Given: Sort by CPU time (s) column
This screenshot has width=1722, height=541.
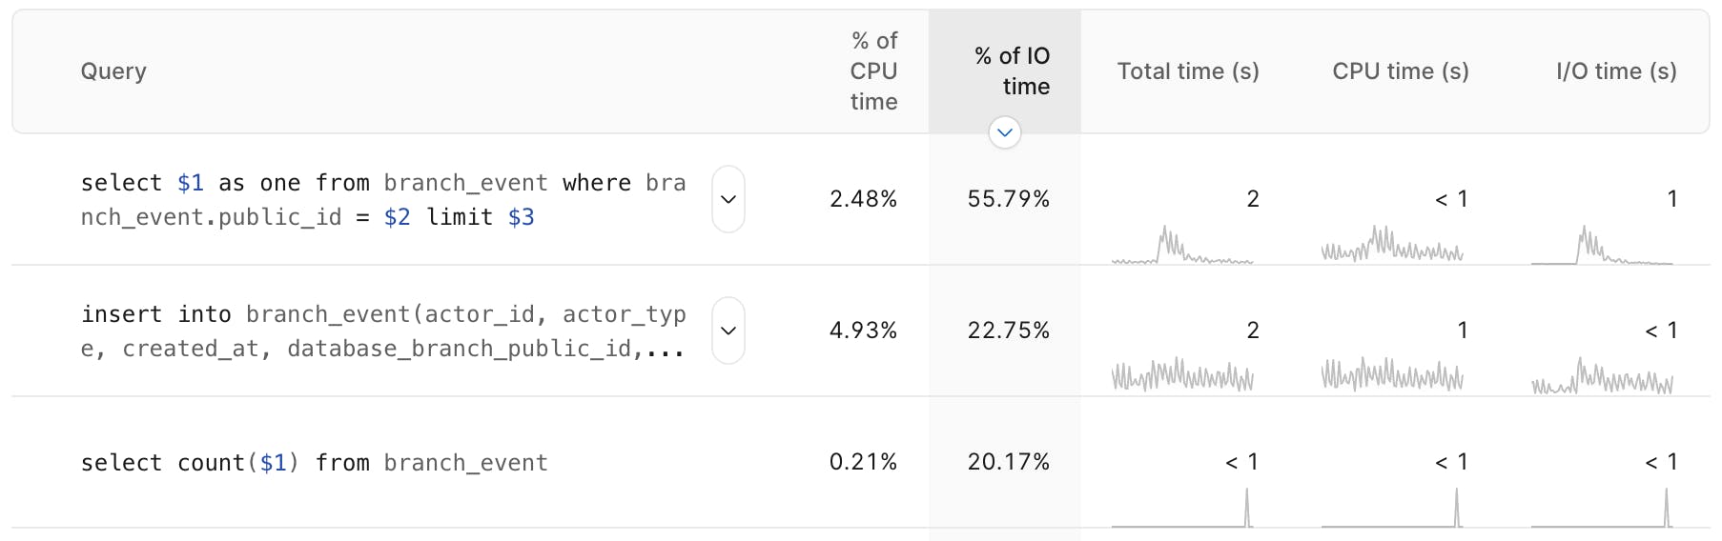Looking at the screenshot, I should pyautogui.click(x=1400, y=71).
